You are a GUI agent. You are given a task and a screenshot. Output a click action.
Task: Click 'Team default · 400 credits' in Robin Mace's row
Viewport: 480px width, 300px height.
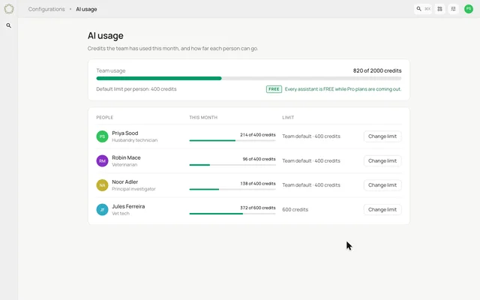tap(311, 160)
